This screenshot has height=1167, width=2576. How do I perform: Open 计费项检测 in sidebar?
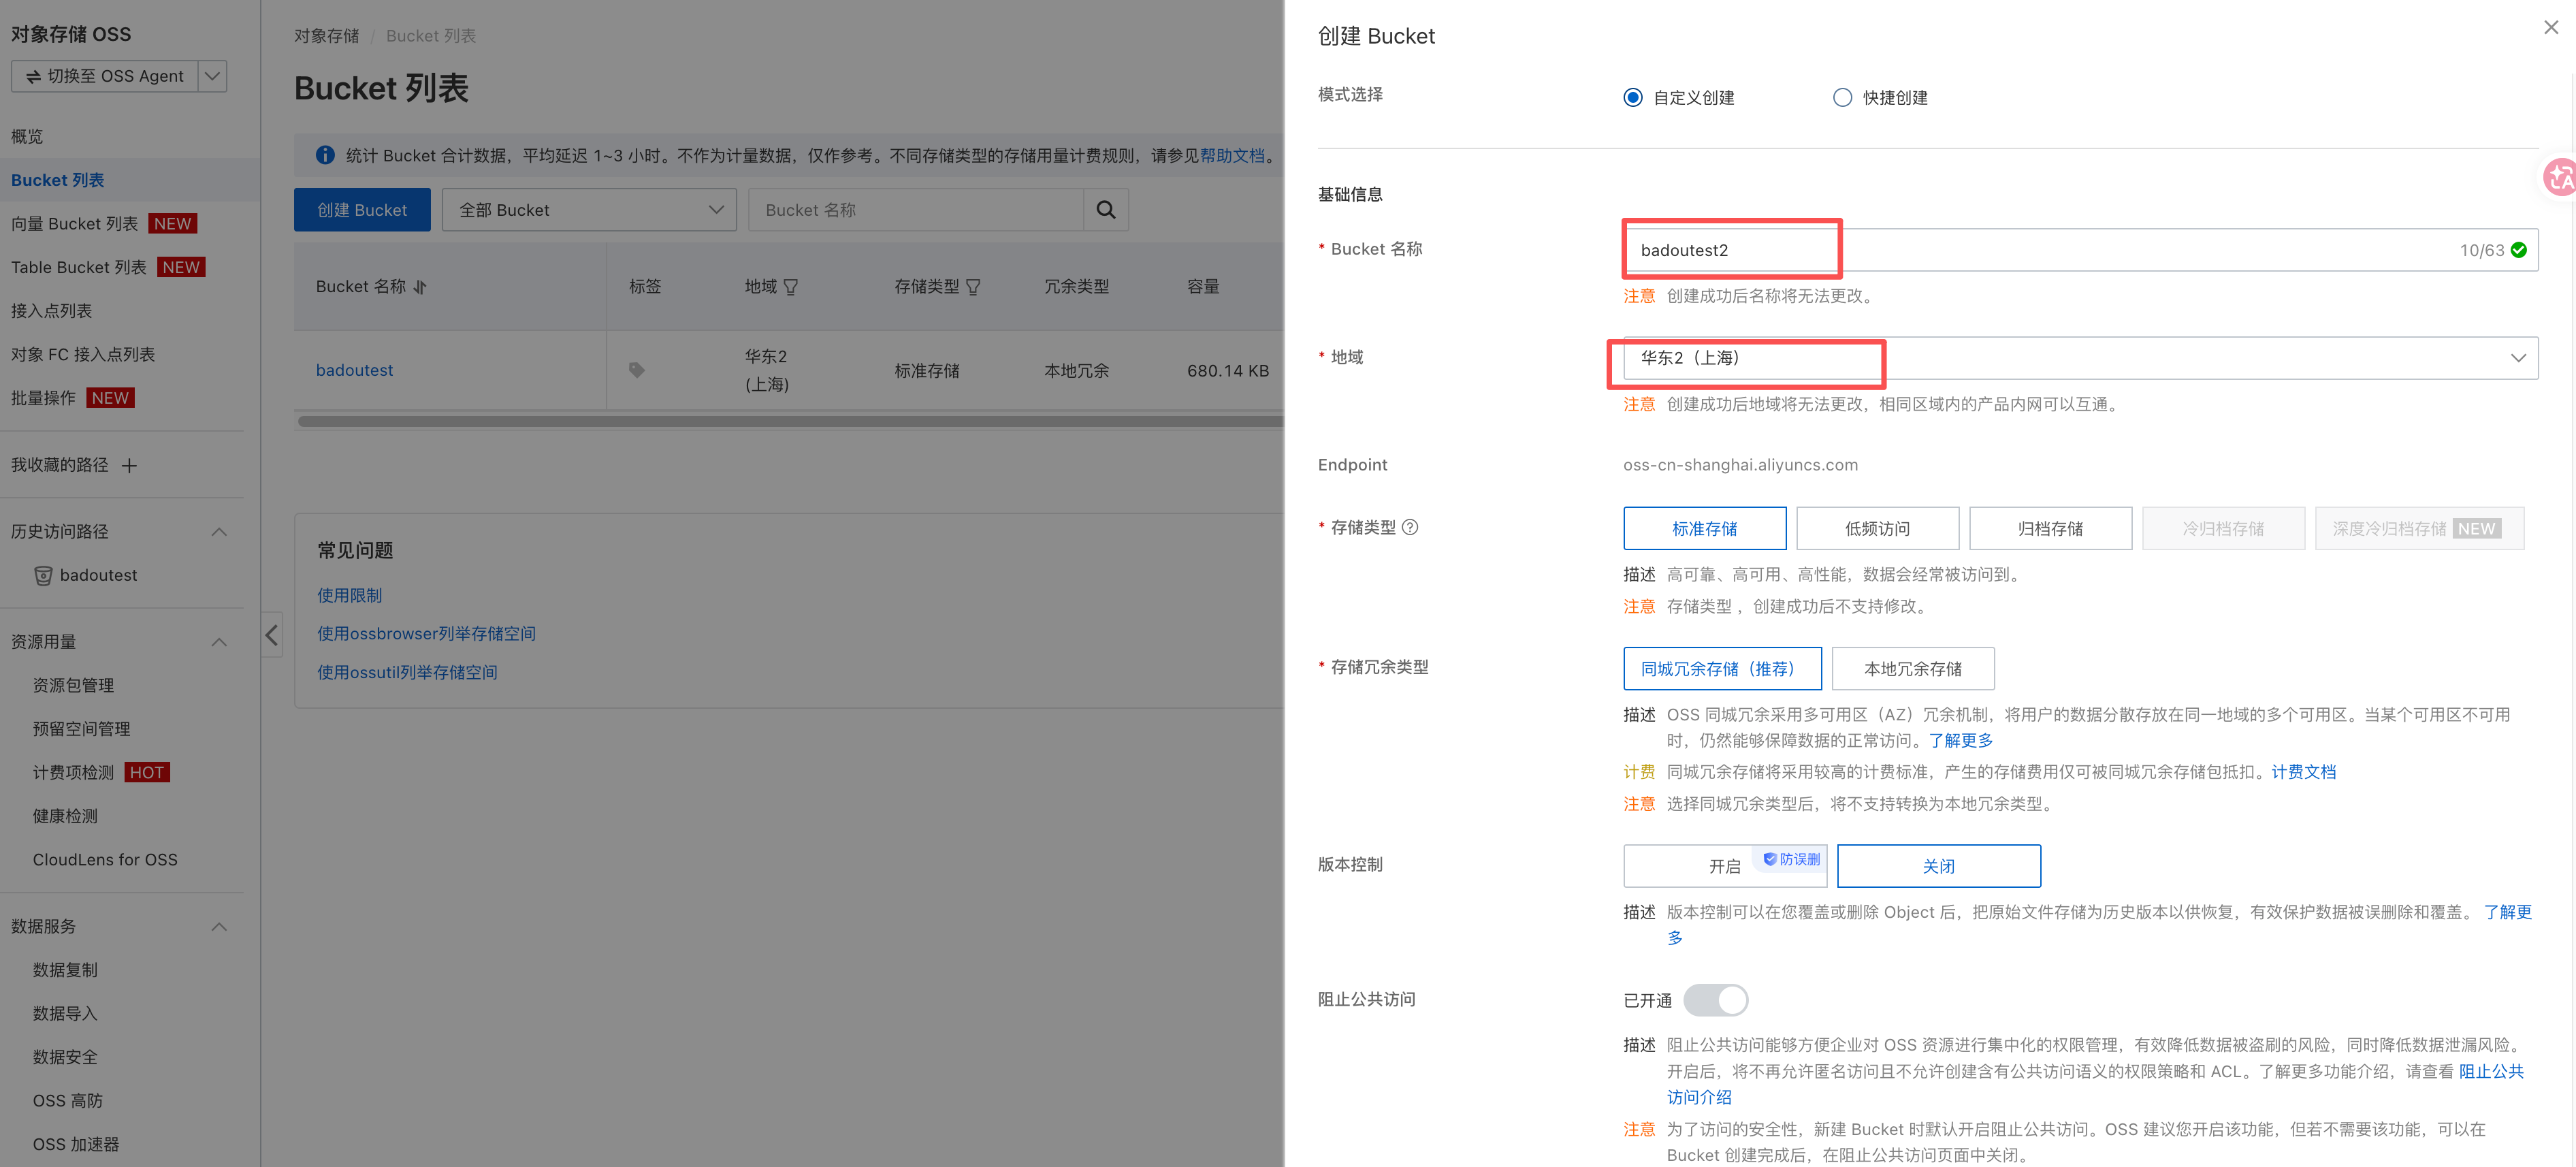pyautogui.click(x=73, y=772)
